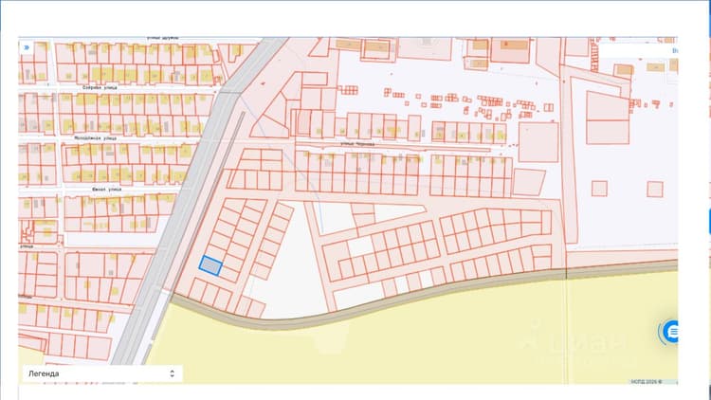Click the Озёрная улица street label
711x400 pixels.
(100, 87)
